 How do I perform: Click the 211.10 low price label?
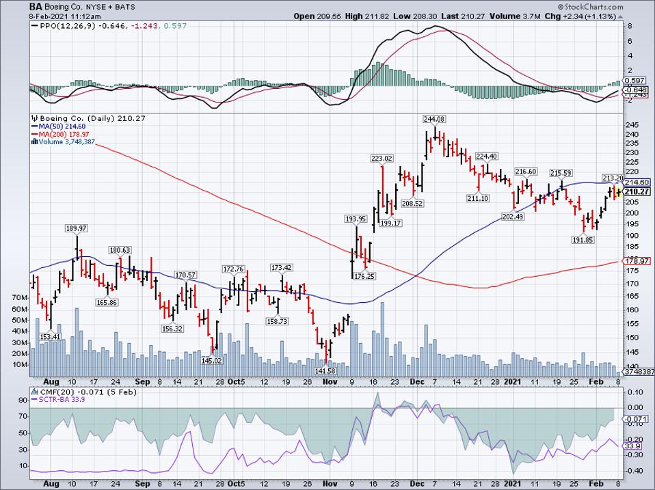coord(477,198)
